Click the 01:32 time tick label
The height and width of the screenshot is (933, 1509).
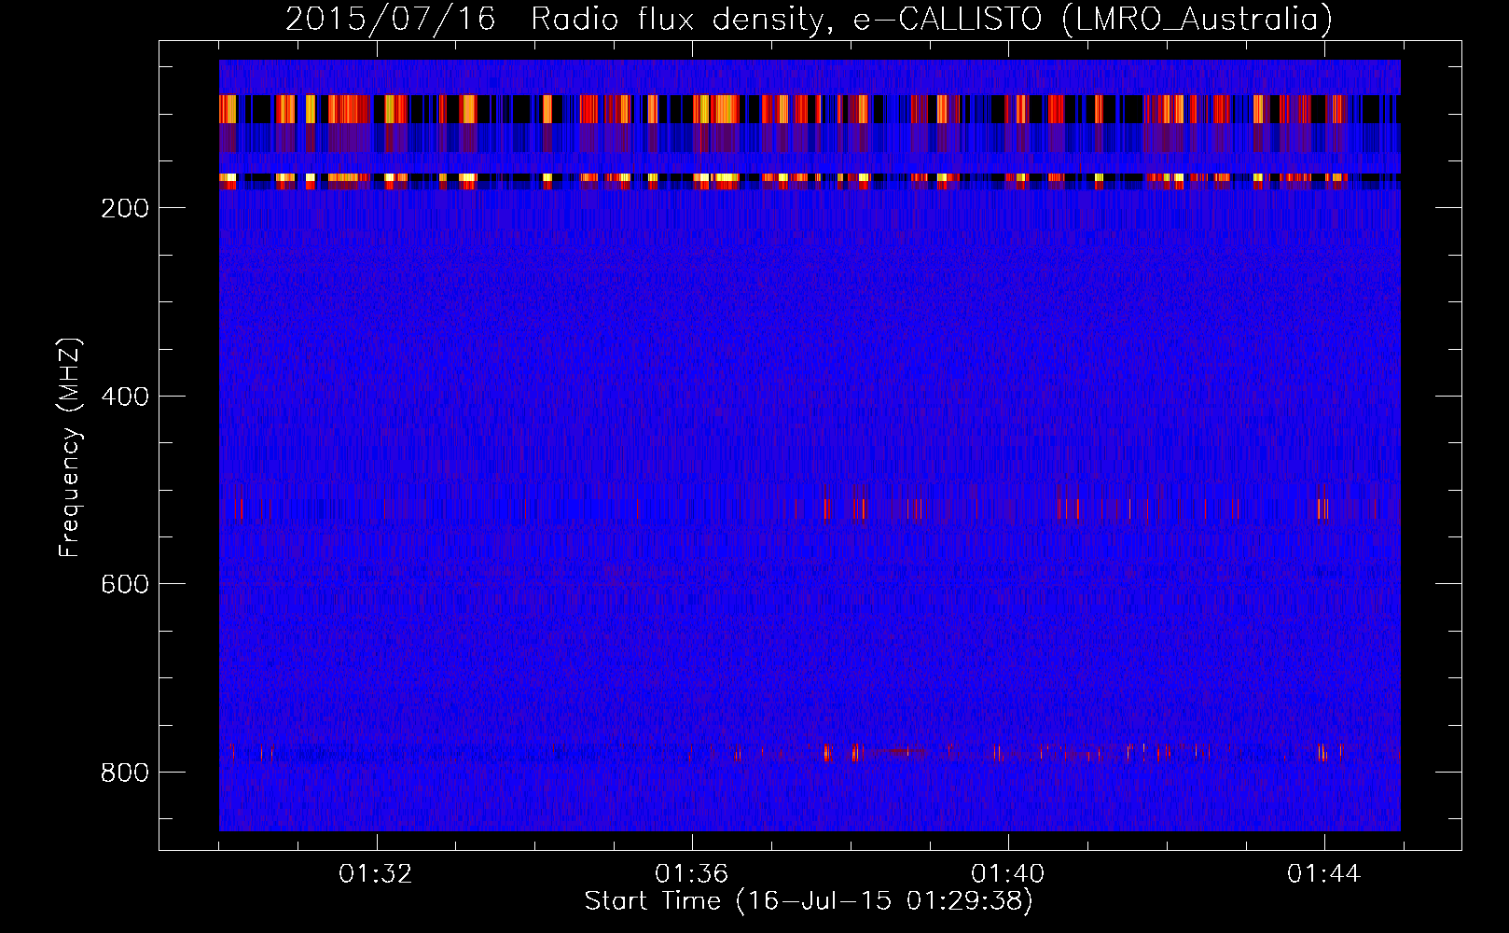[376, 874]
